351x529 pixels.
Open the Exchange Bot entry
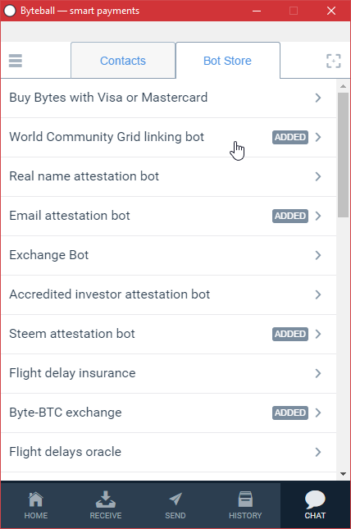168,255
